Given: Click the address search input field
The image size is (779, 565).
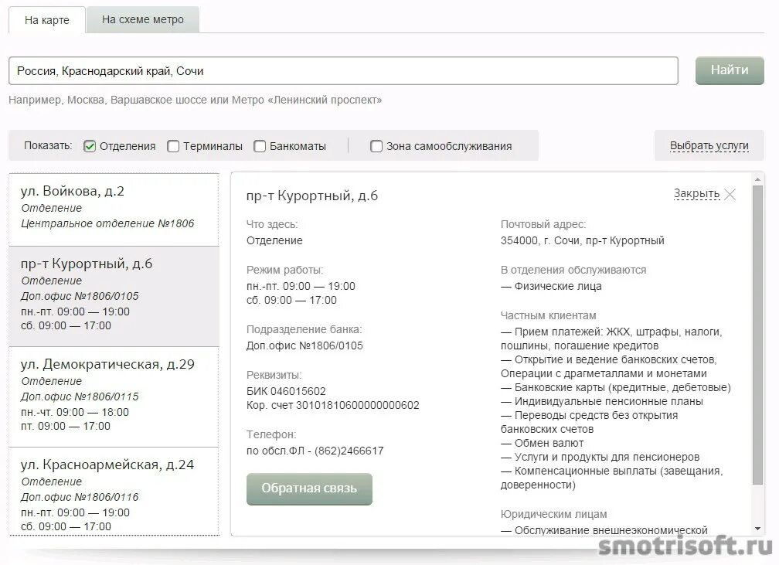Looking at the screenshot, I should click(x=344, y=70).
